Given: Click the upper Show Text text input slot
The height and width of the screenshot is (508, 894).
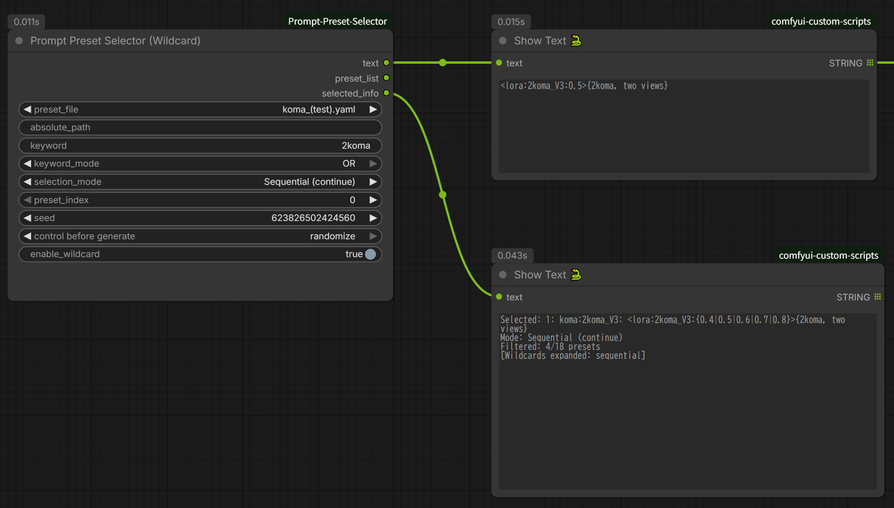Looking at the screenshot, I should click(x=499, y=63).
